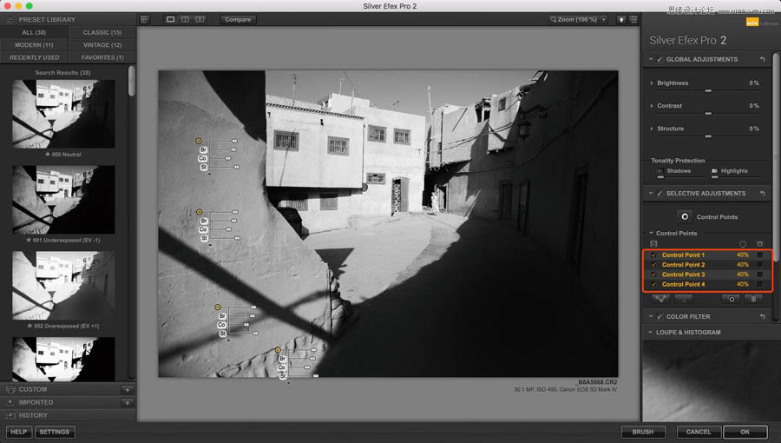Collapse the Control Points list
The image size is (781, 443).
pos(651,233)
